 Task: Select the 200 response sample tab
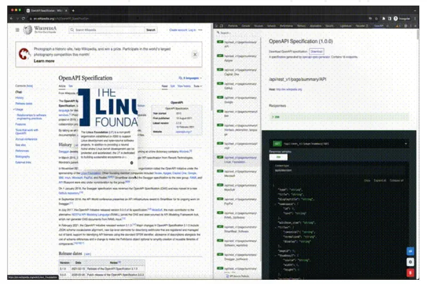click(278, 157)
